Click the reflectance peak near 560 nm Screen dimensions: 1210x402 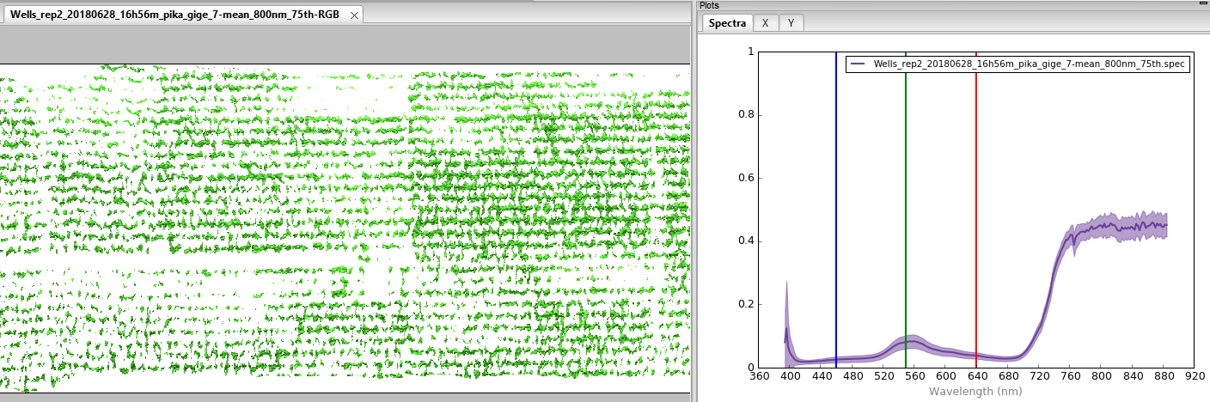[x=911, y=342]
